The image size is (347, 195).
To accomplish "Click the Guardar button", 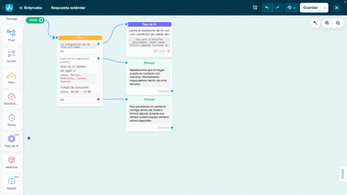I will (x=310, y=8).
